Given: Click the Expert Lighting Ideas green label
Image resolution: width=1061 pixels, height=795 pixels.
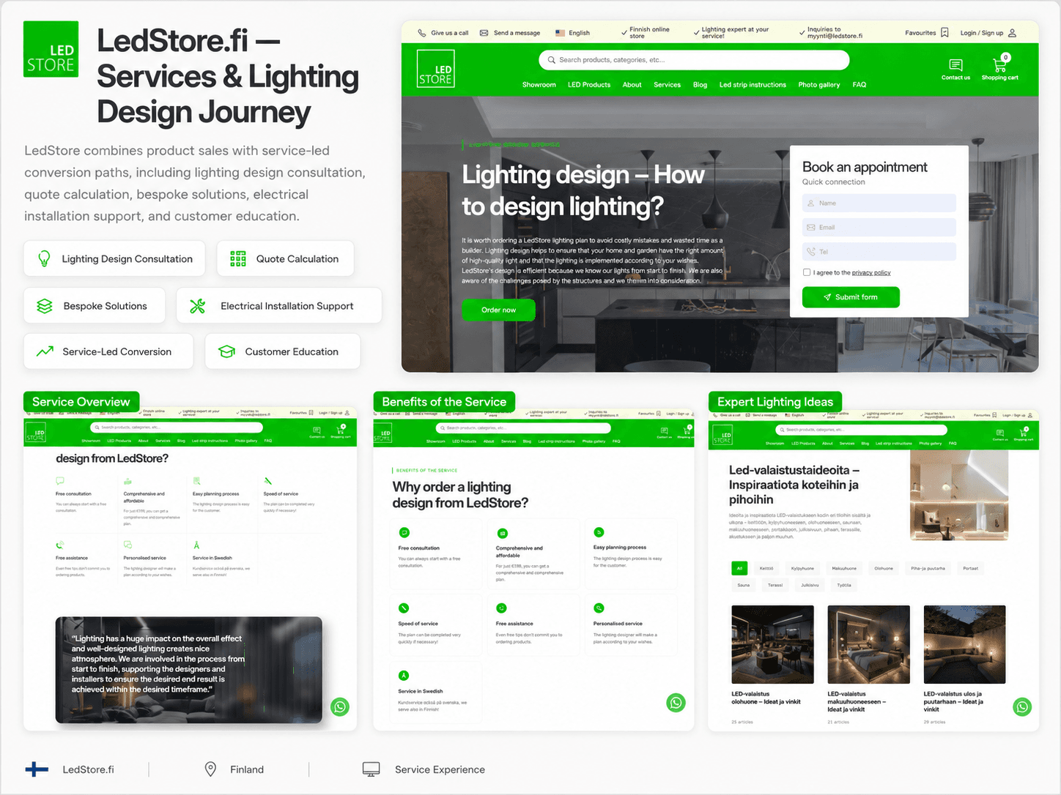Looking at the screenshot, I should 775,402.
